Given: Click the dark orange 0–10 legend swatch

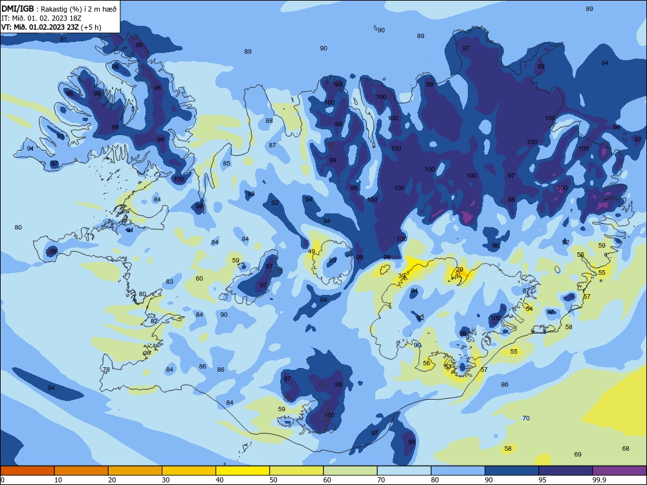Looking at the screenshot, I should 27,471.
